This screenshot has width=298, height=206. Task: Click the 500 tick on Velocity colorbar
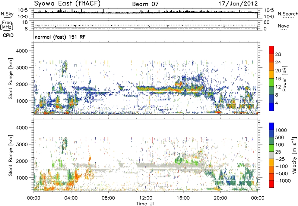click(279, 137)
